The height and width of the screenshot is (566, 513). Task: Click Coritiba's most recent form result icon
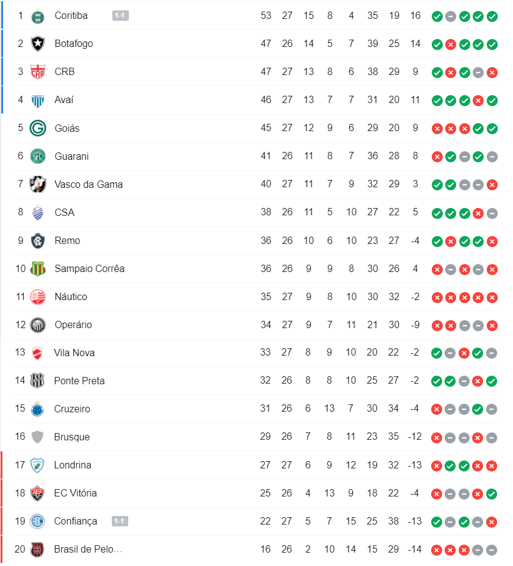[492, 16]
